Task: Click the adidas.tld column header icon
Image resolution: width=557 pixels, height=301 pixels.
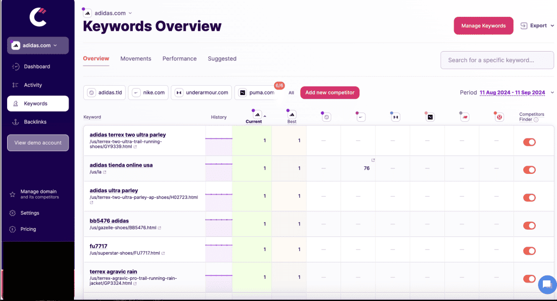Action: [326, 117]
